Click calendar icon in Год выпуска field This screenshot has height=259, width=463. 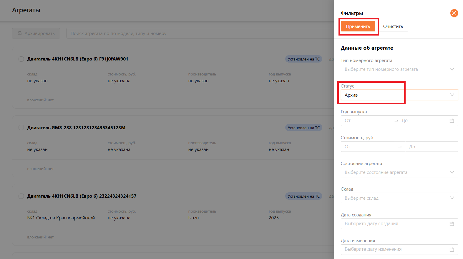(452, 121)
